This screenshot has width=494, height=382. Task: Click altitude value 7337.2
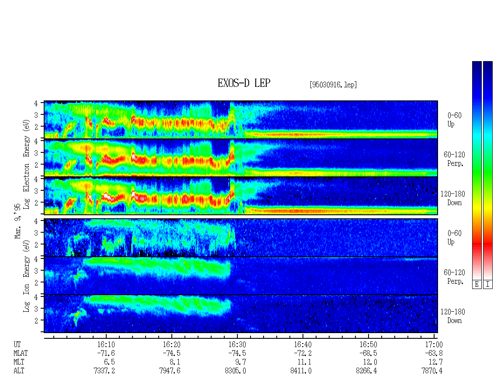(x=104, y=371)
